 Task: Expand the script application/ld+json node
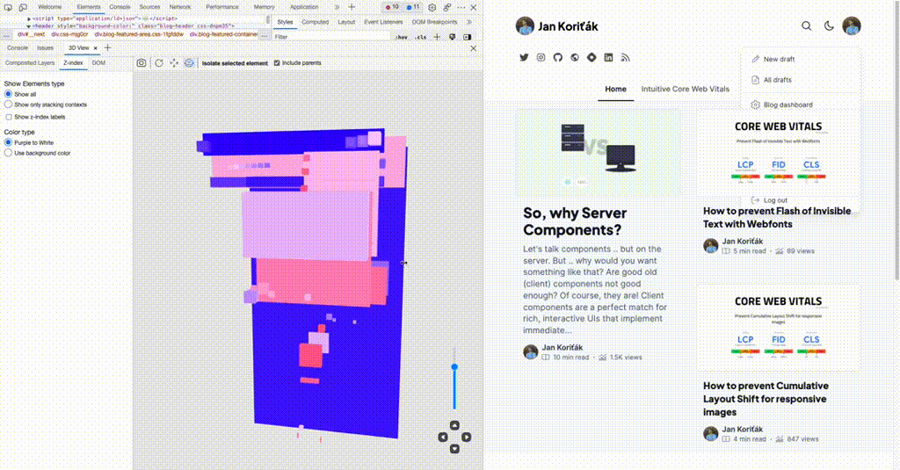point(29,18)
